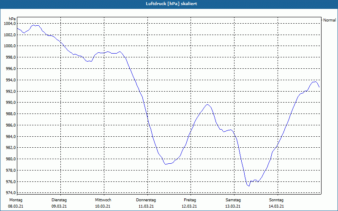Click the pressure curve's peak on Freitag
Image resolution: width=338 pixels, height=211 pixels.
[x=207, y=104]
